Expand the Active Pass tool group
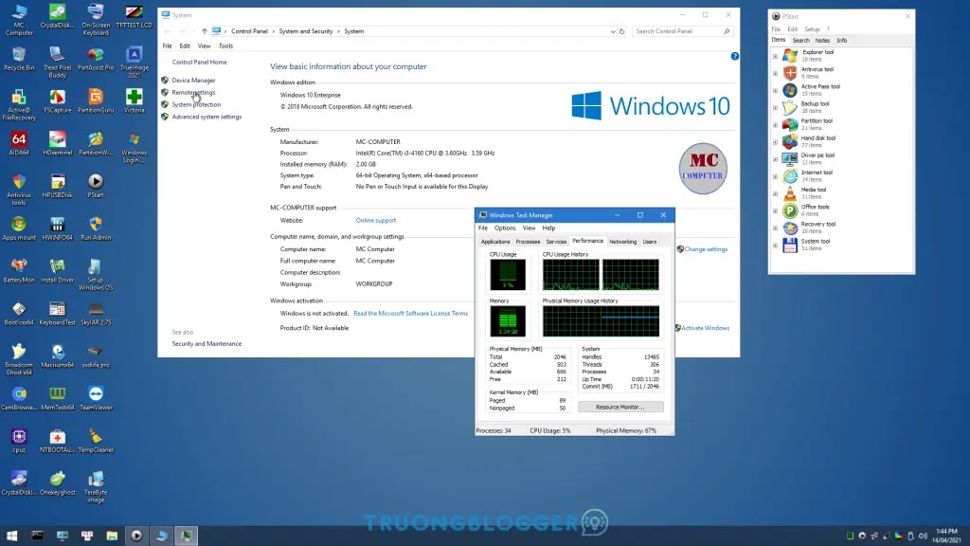This screenshot has height=546, width=970. click(775, 90)
